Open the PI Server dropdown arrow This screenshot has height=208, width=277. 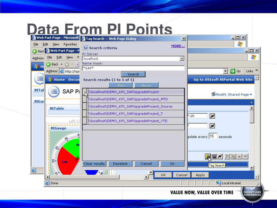tap(182, 58)
